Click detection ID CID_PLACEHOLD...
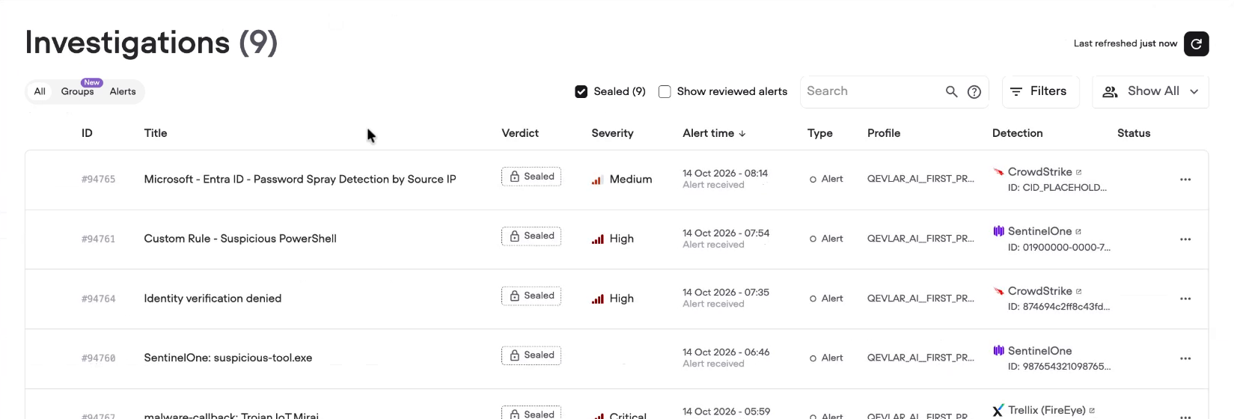This screenshot has width=1234, height=419. click(x=1057, y=188)
